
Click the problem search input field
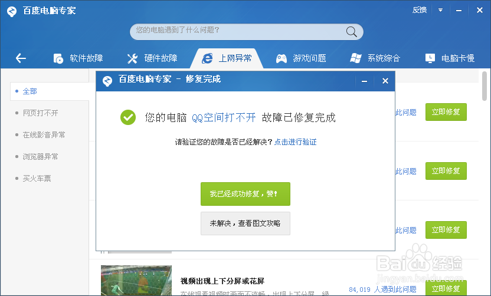pyautogui.click(x=247, y=32)
